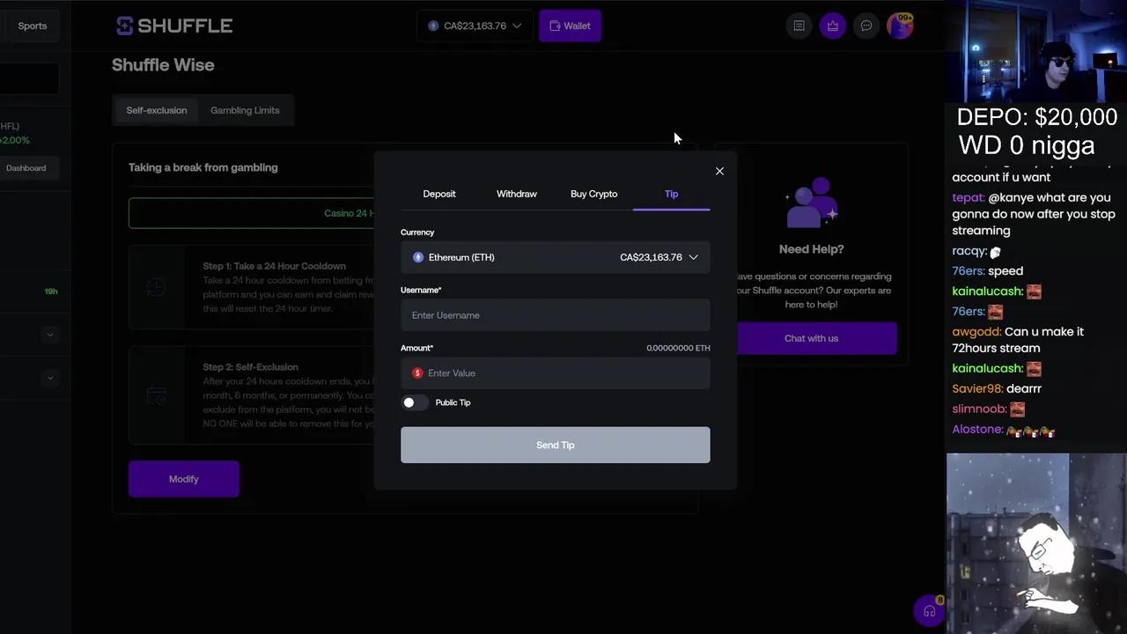Switch to the Withdraw tab

517,194
